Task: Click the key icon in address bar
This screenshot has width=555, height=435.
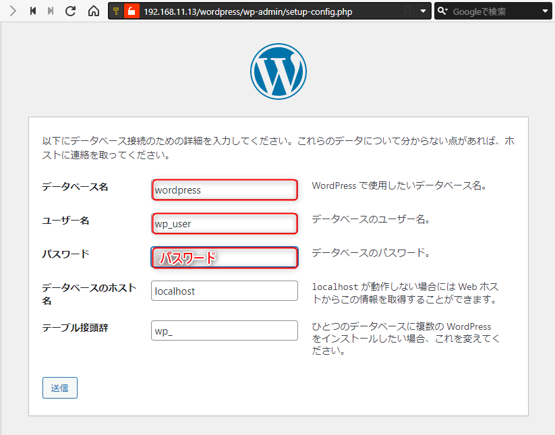Action: coord(116,11)
